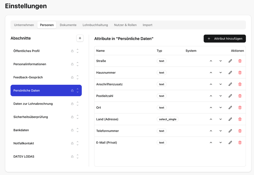Click lock icon on Bankdaten section
254x175 pixels.
tap(72, 130)
